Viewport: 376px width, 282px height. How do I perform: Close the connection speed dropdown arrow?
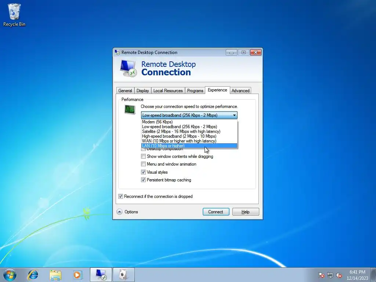(x=234, y=115)
